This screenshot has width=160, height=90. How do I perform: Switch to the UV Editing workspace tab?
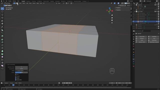(x=39, y=1)
